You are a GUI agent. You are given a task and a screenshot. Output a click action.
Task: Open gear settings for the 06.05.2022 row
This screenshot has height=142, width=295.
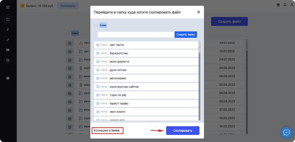point(69,77)
